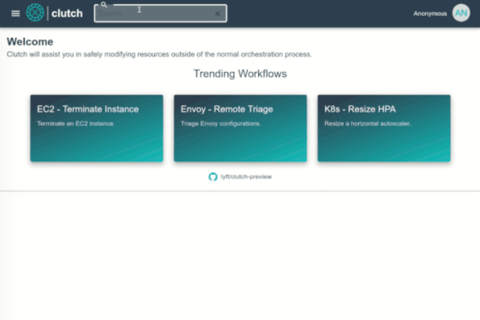Open the hamburger navigation menu
This screenshot has height=320, width=480.
[15, 14]
